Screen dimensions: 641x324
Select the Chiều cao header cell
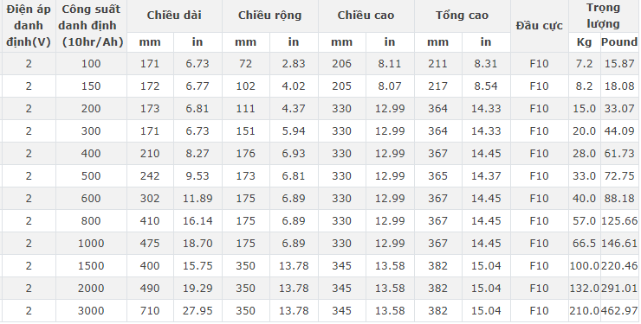pyautogui.click(x=366, y=16)
